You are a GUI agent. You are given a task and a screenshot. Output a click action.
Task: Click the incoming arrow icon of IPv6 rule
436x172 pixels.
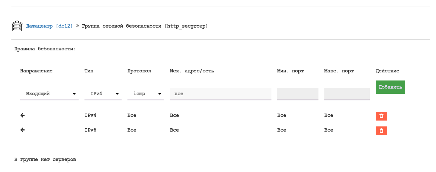(22, 130)
